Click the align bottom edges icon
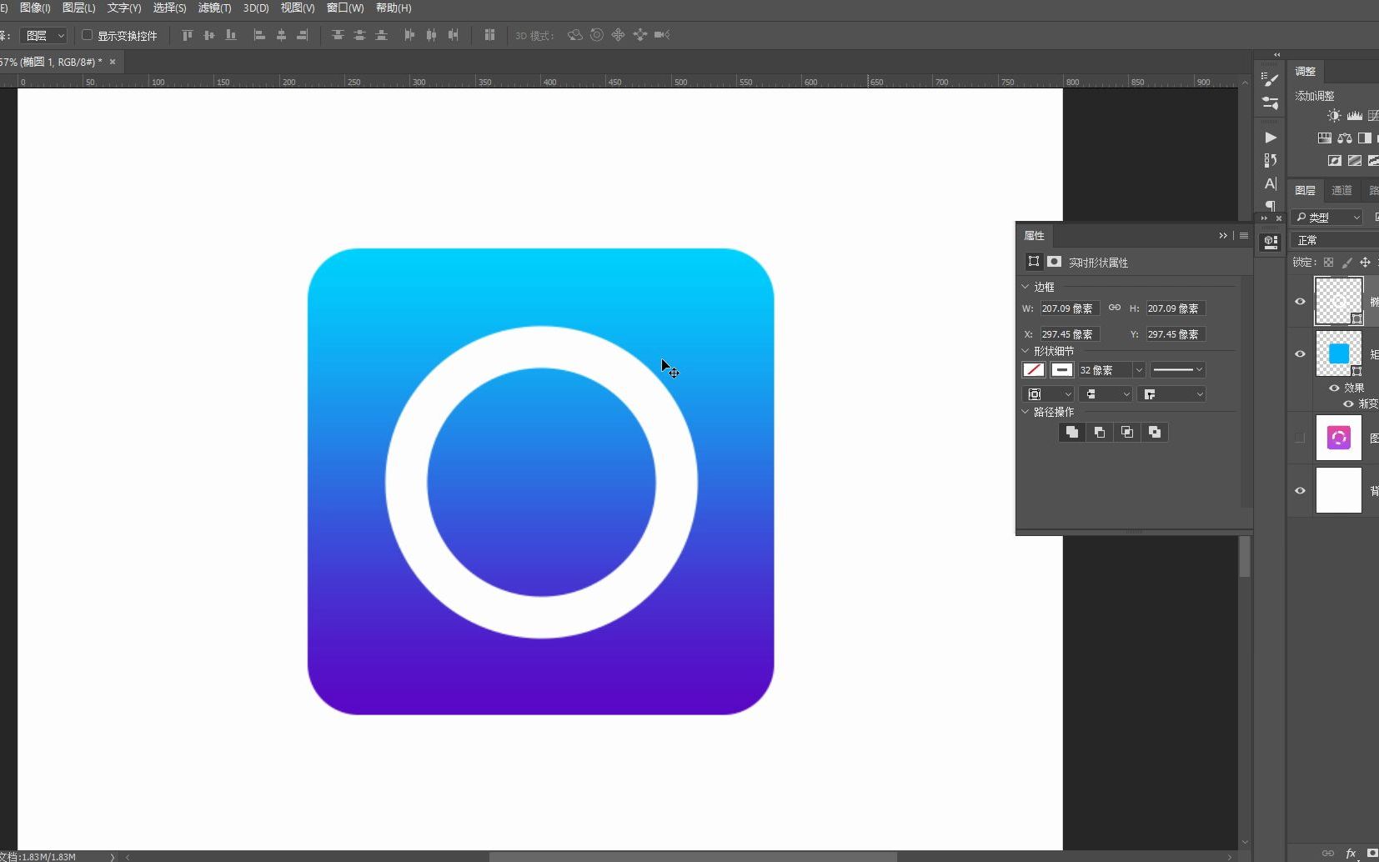Image resolution: width=1379 pixels, height=862 pixels. click(x=231, y=35)
